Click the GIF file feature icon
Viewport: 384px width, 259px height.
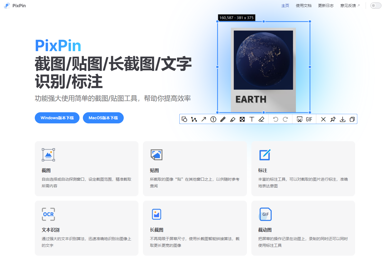click(265, 214)
